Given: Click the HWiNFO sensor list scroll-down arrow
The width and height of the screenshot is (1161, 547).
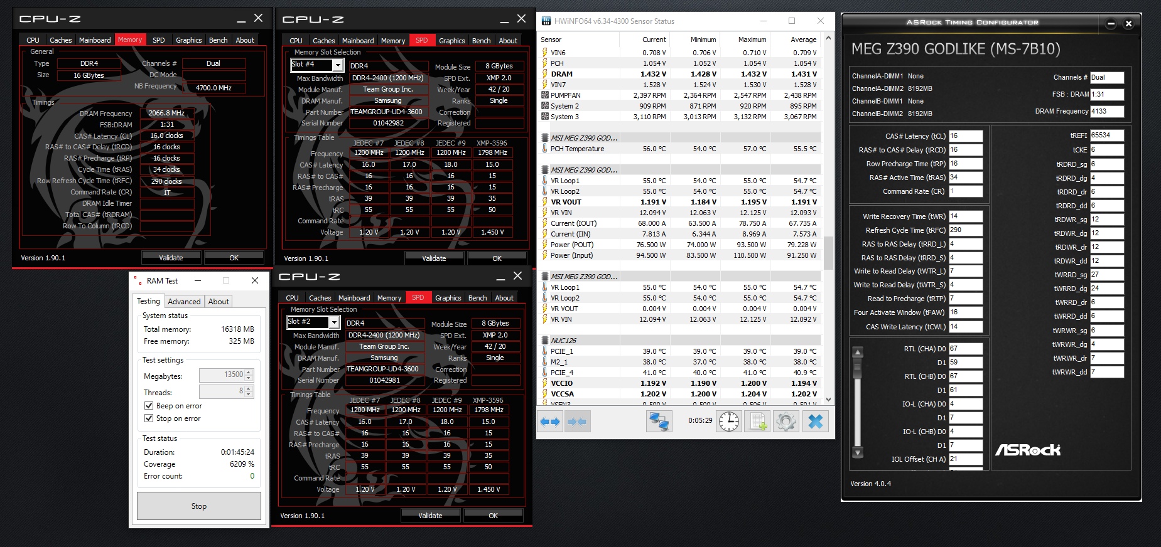Looking at the screenshot, I should [828, 399].
